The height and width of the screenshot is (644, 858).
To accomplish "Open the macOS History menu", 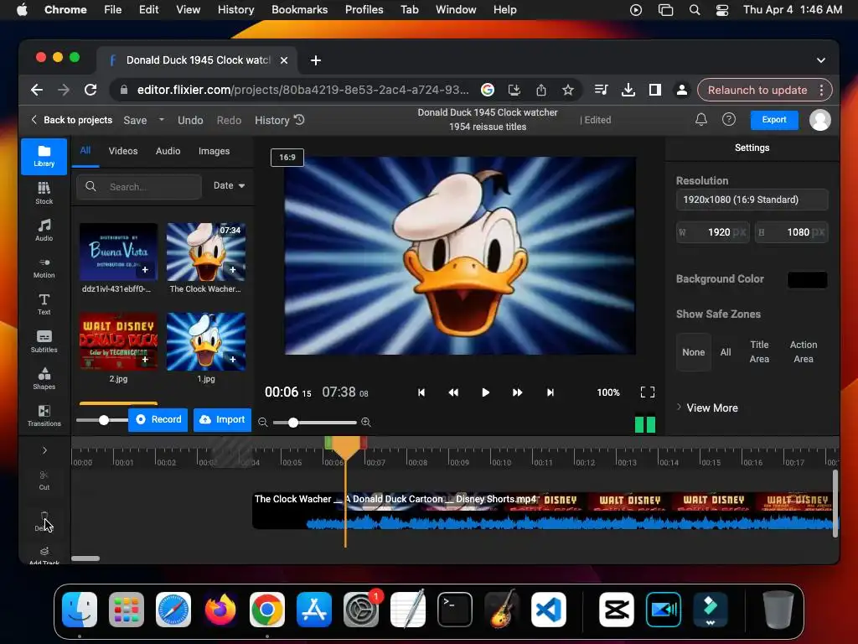I will point(235,9).
